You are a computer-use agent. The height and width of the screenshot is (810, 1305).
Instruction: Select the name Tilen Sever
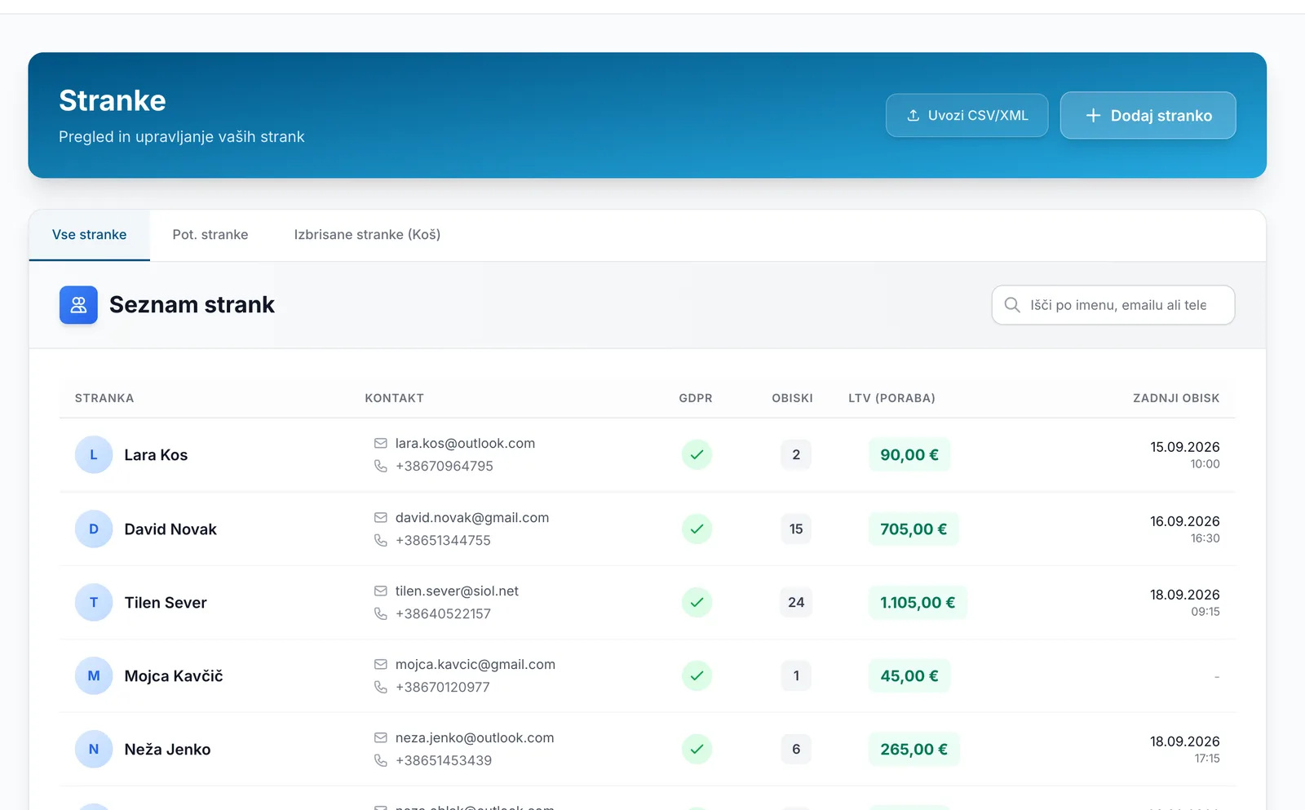[166, 603]
